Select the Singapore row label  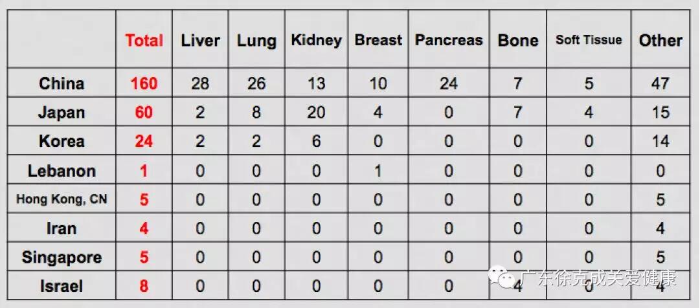point(62,258)
